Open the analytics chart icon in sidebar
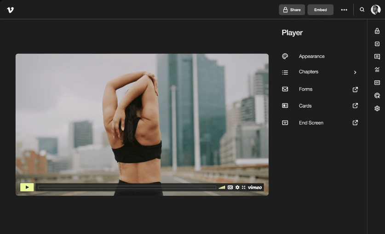The height and width of the screenshot is (234, 385). pos(377,70)
